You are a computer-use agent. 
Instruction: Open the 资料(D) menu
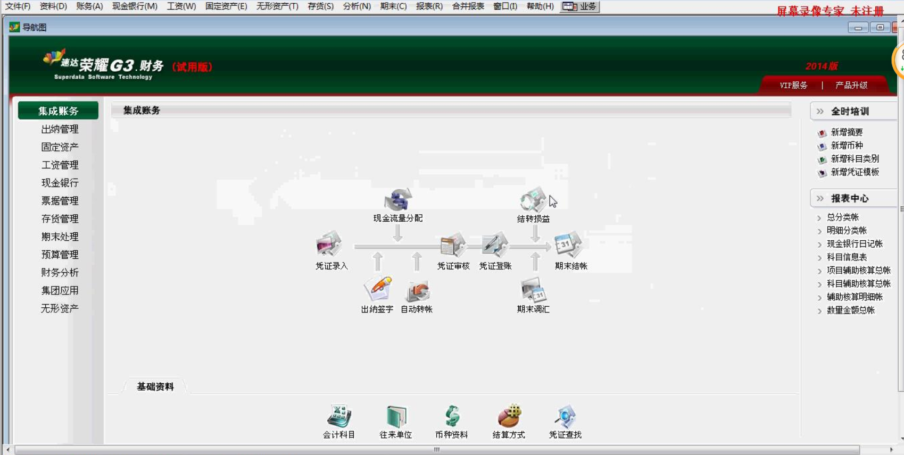click(x=53, y=6)
